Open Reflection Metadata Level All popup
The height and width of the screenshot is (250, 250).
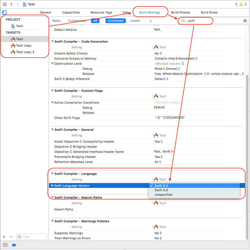point(158,162)
